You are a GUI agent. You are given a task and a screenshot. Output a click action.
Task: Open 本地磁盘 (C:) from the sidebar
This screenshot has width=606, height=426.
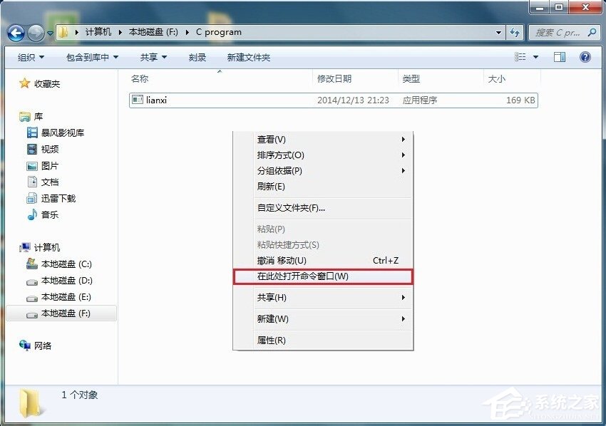pyautogui.click(x=66, y=264)
